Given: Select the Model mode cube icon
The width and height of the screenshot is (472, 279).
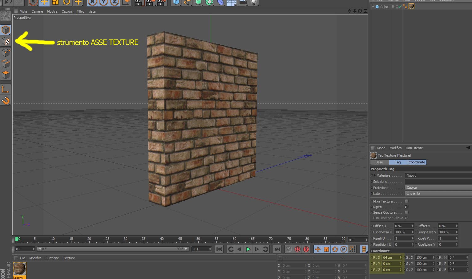Looking at the screenshot, I should tap(6, 30).
